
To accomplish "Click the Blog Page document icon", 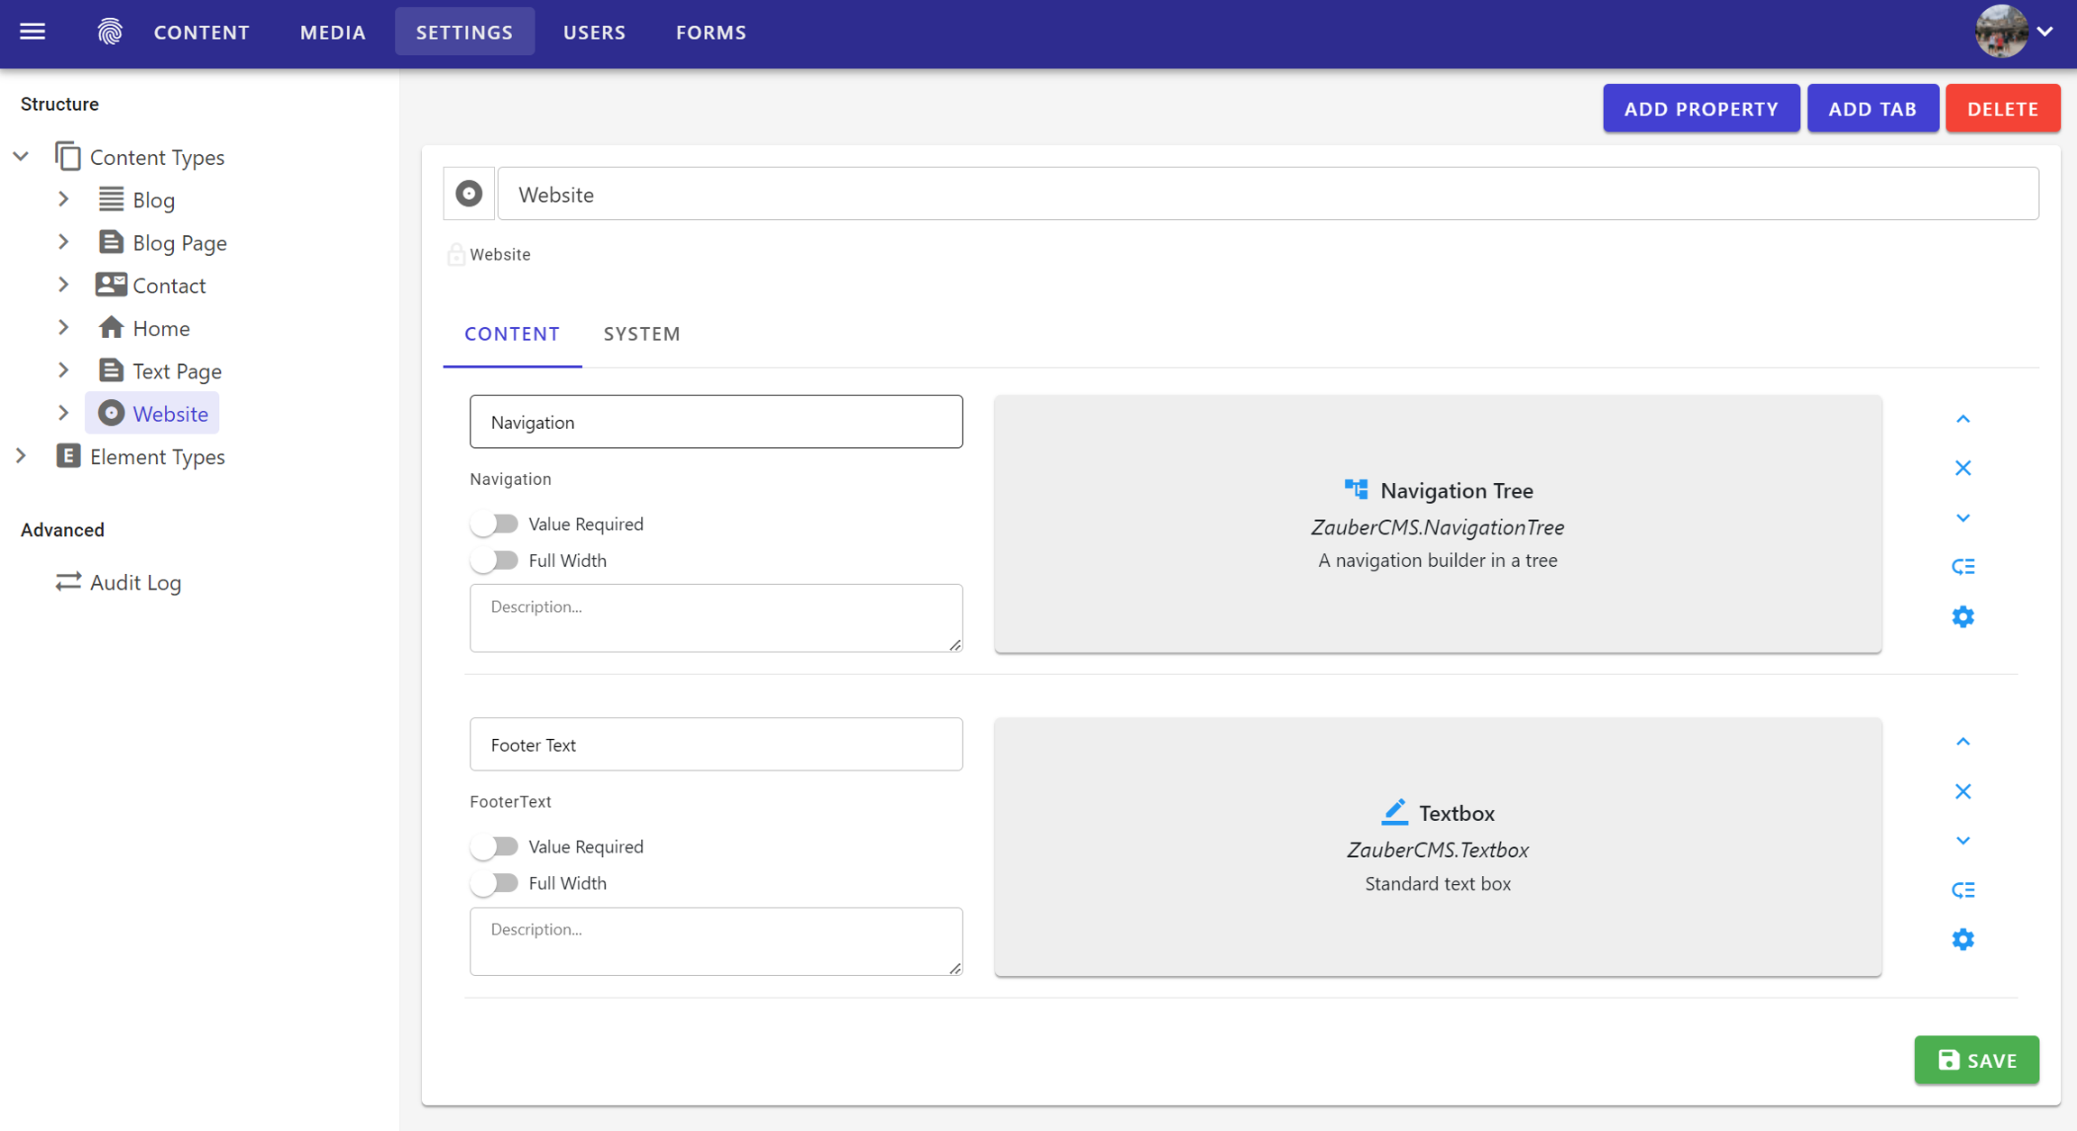I will click(111, 242).
